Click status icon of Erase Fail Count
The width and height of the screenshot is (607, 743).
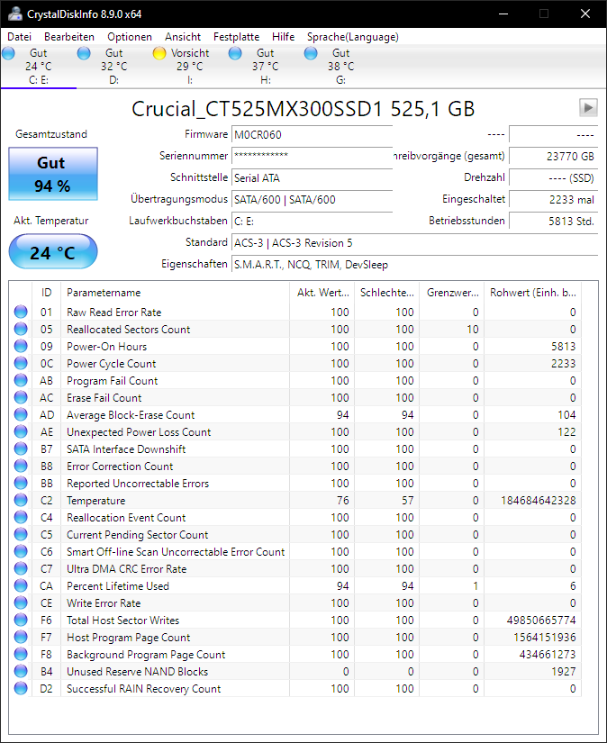tap(21, 397)
